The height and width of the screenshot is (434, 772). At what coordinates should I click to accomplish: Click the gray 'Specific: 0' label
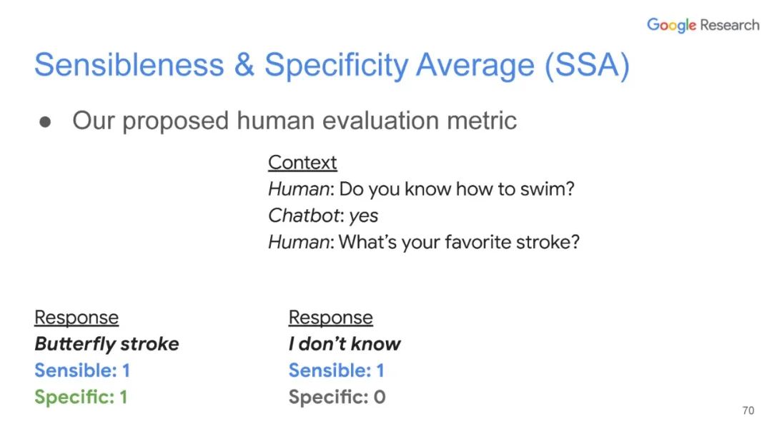[x=337, y=396]
